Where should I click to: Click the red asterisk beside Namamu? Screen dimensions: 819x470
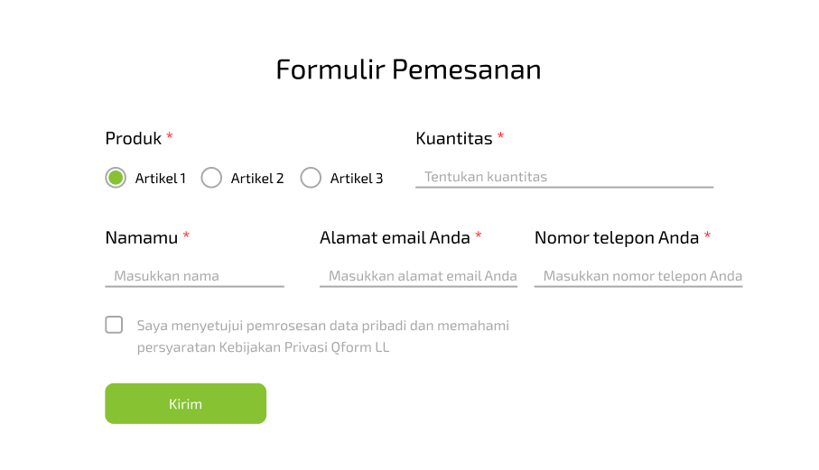[x=186, y=236]
